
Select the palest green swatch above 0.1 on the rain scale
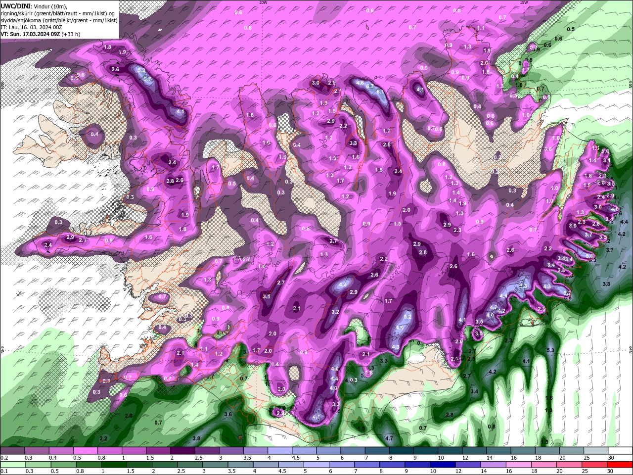[12, 465]
